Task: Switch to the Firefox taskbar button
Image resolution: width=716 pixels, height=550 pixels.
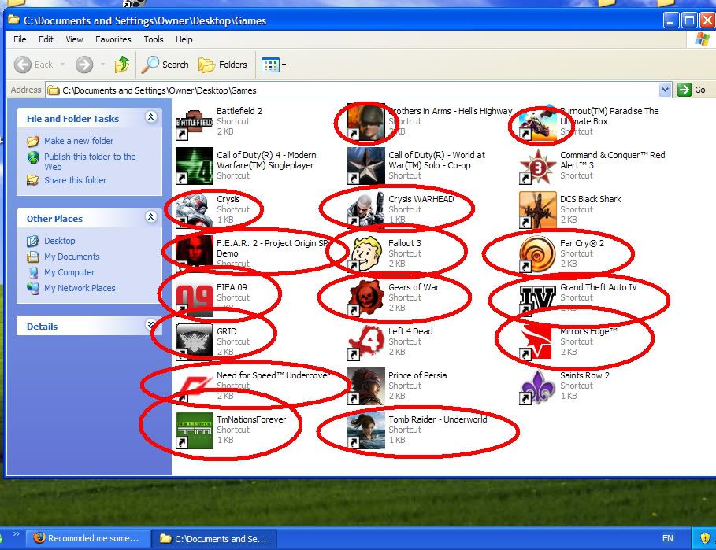Action: click(88, 539)
